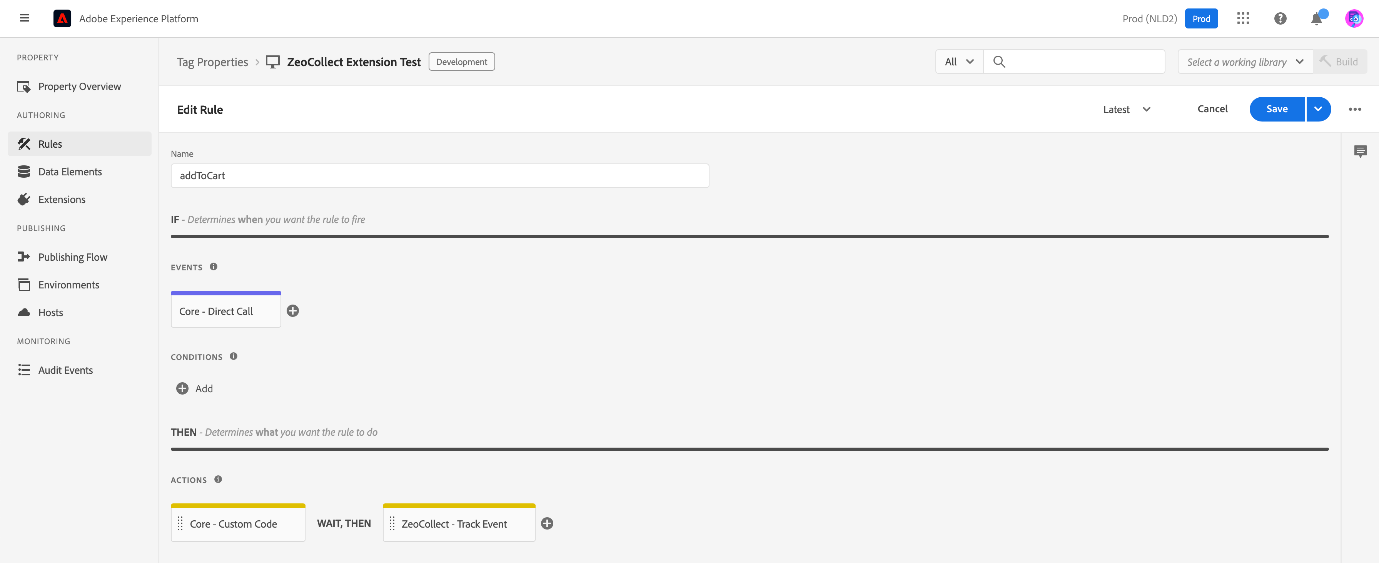The width and height of the screenshot is (1379, 563).
Task: Follow the Tag Properties breadcrumb link
Action: click(212, 62)
